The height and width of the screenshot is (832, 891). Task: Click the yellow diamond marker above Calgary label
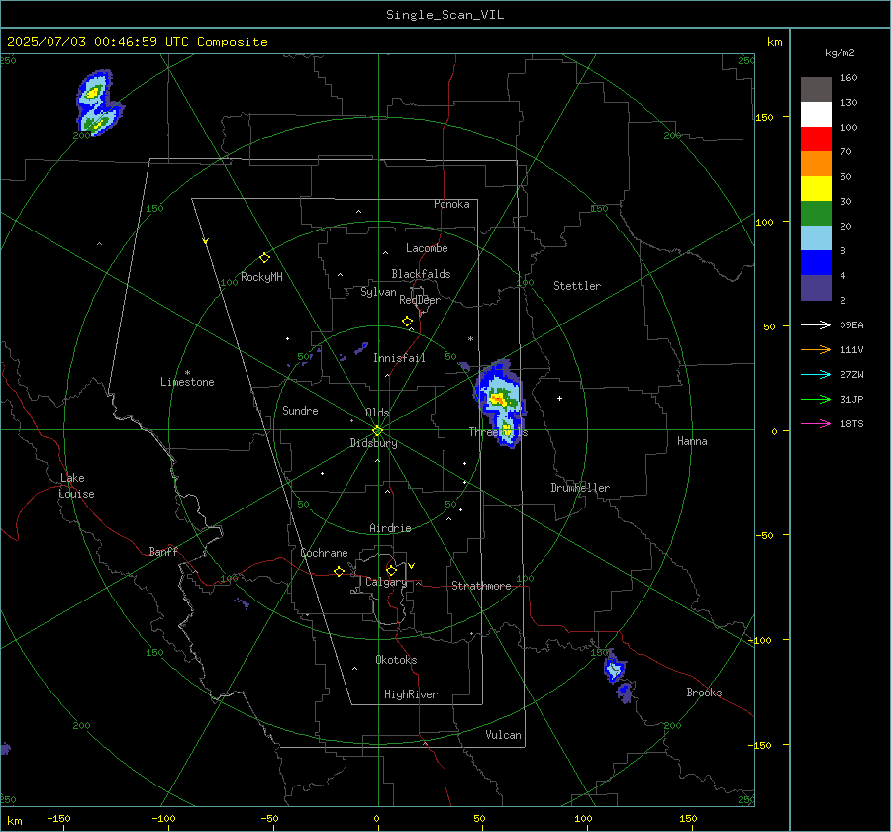coord(391,570)
